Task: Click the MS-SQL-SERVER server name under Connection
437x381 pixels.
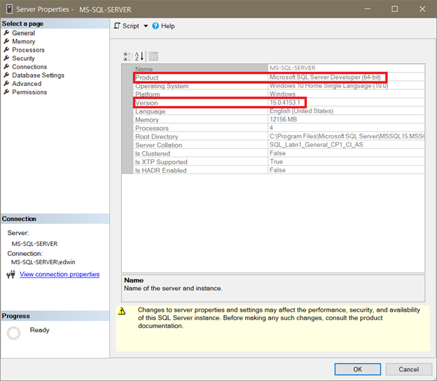Action: (34, 244)
